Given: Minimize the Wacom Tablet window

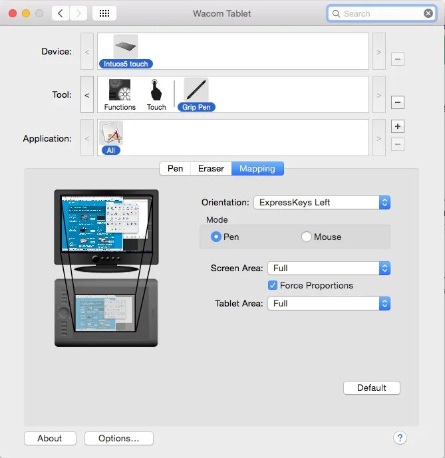Looking at the screenshot, I should click(26, 13).
